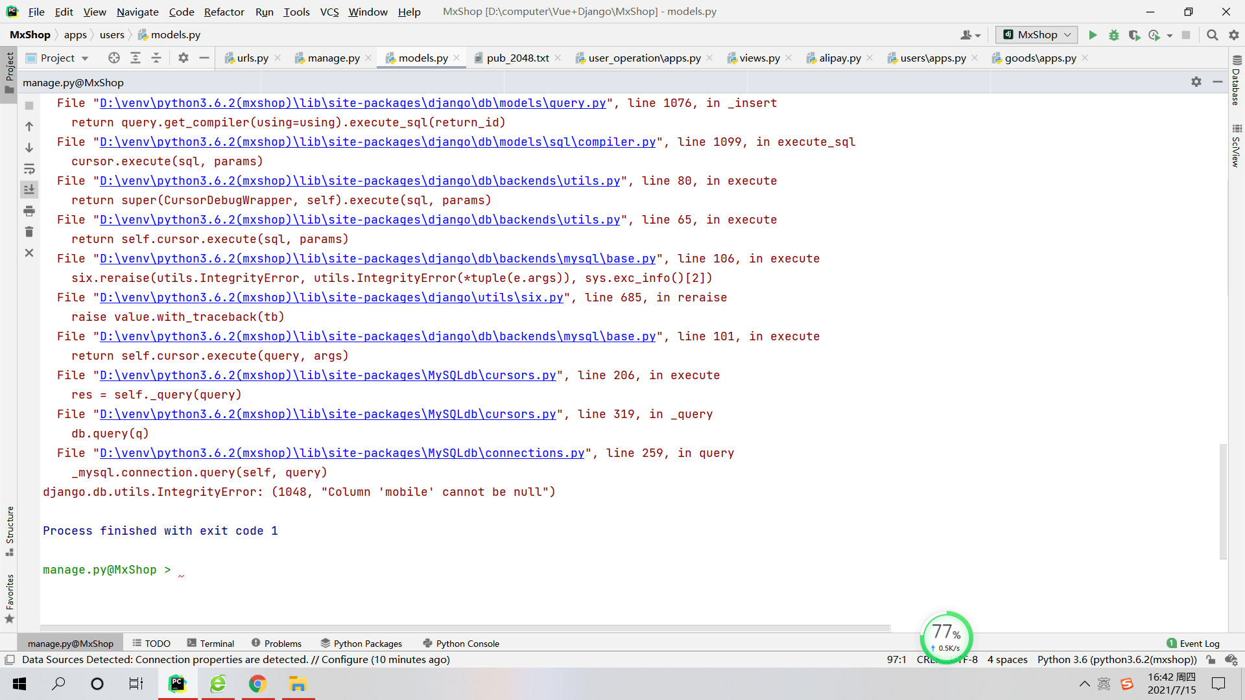This screenshot has width=1245, height=700.
Task: Open the utils.py line 80 link
Action: 360,181
